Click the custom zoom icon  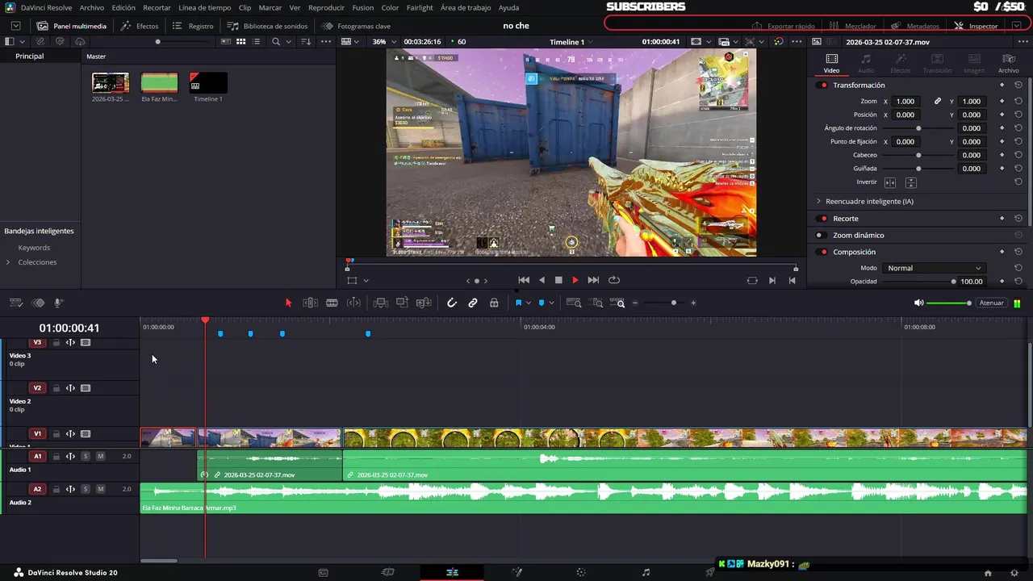619,303
